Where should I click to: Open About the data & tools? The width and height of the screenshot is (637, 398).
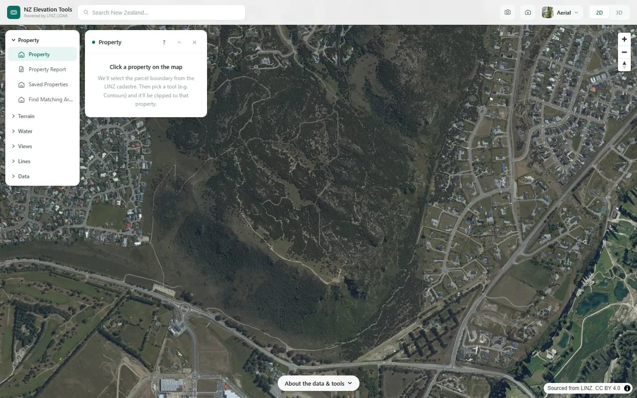coord(318,383)
